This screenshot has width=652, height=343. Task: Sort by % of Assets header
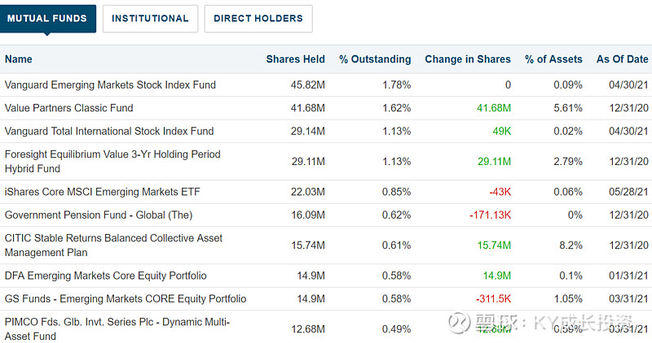coord(553,59)
